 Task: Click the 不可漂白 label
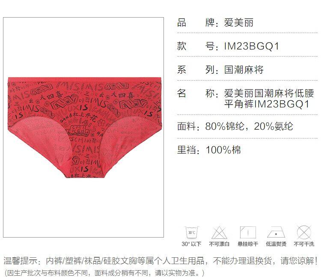click(x=219, y=244)
